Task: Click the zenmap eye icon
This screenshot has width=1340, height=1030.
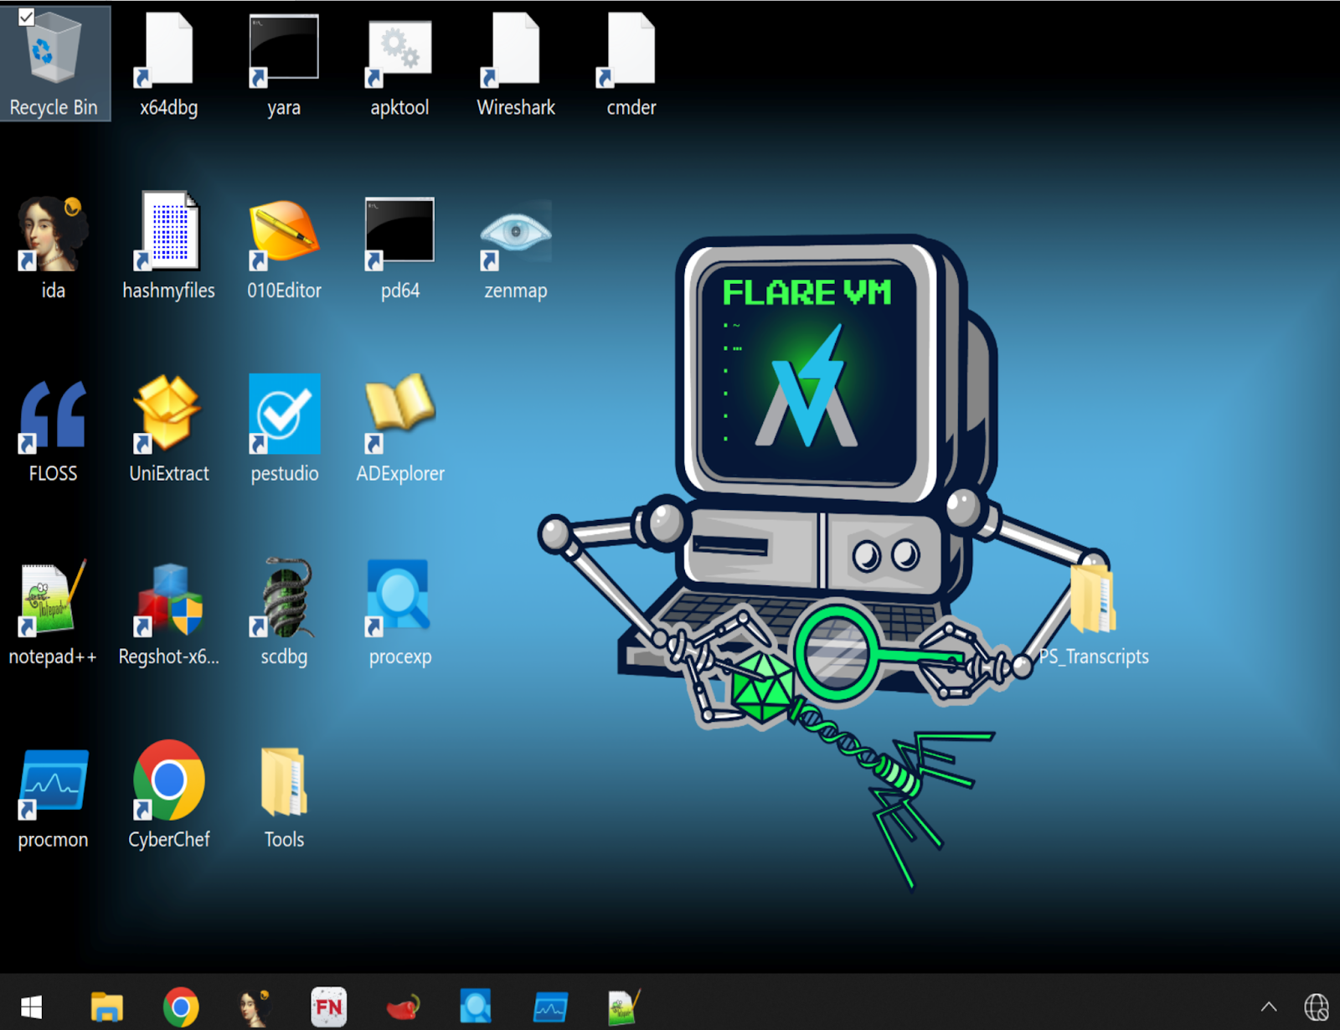Action: click(515, 234)
